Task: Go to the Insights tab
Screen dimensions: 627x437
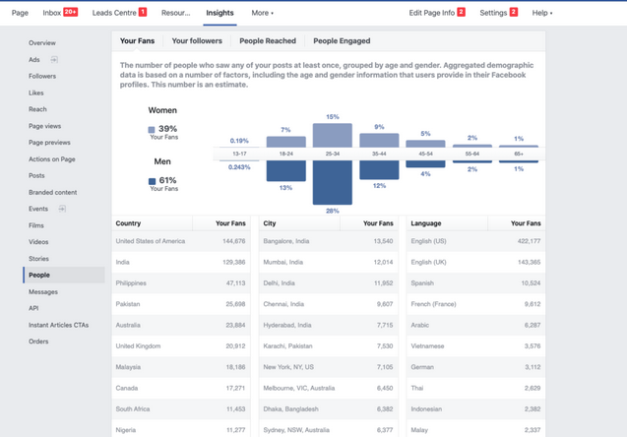Action: [219, 13]
